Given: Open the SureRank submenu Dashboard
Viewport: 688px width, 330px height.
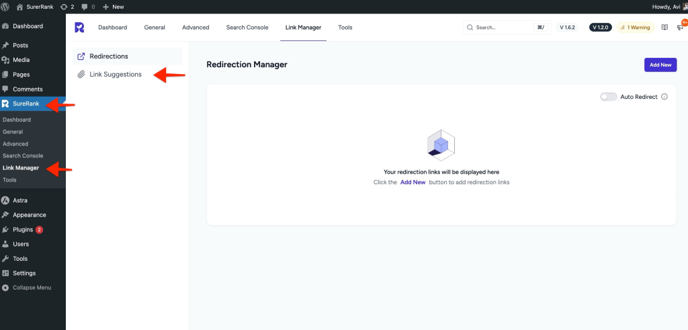Looking at the screenshot, I should coord(17,120).
